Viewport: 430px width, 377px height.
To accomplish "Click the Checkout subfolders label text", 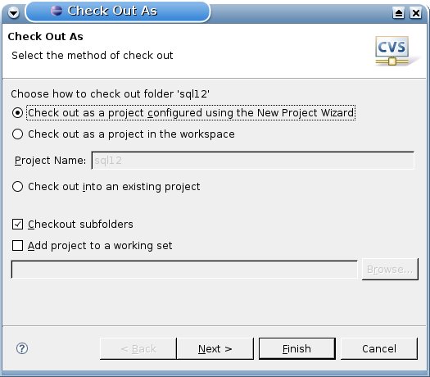I will 80,225.
